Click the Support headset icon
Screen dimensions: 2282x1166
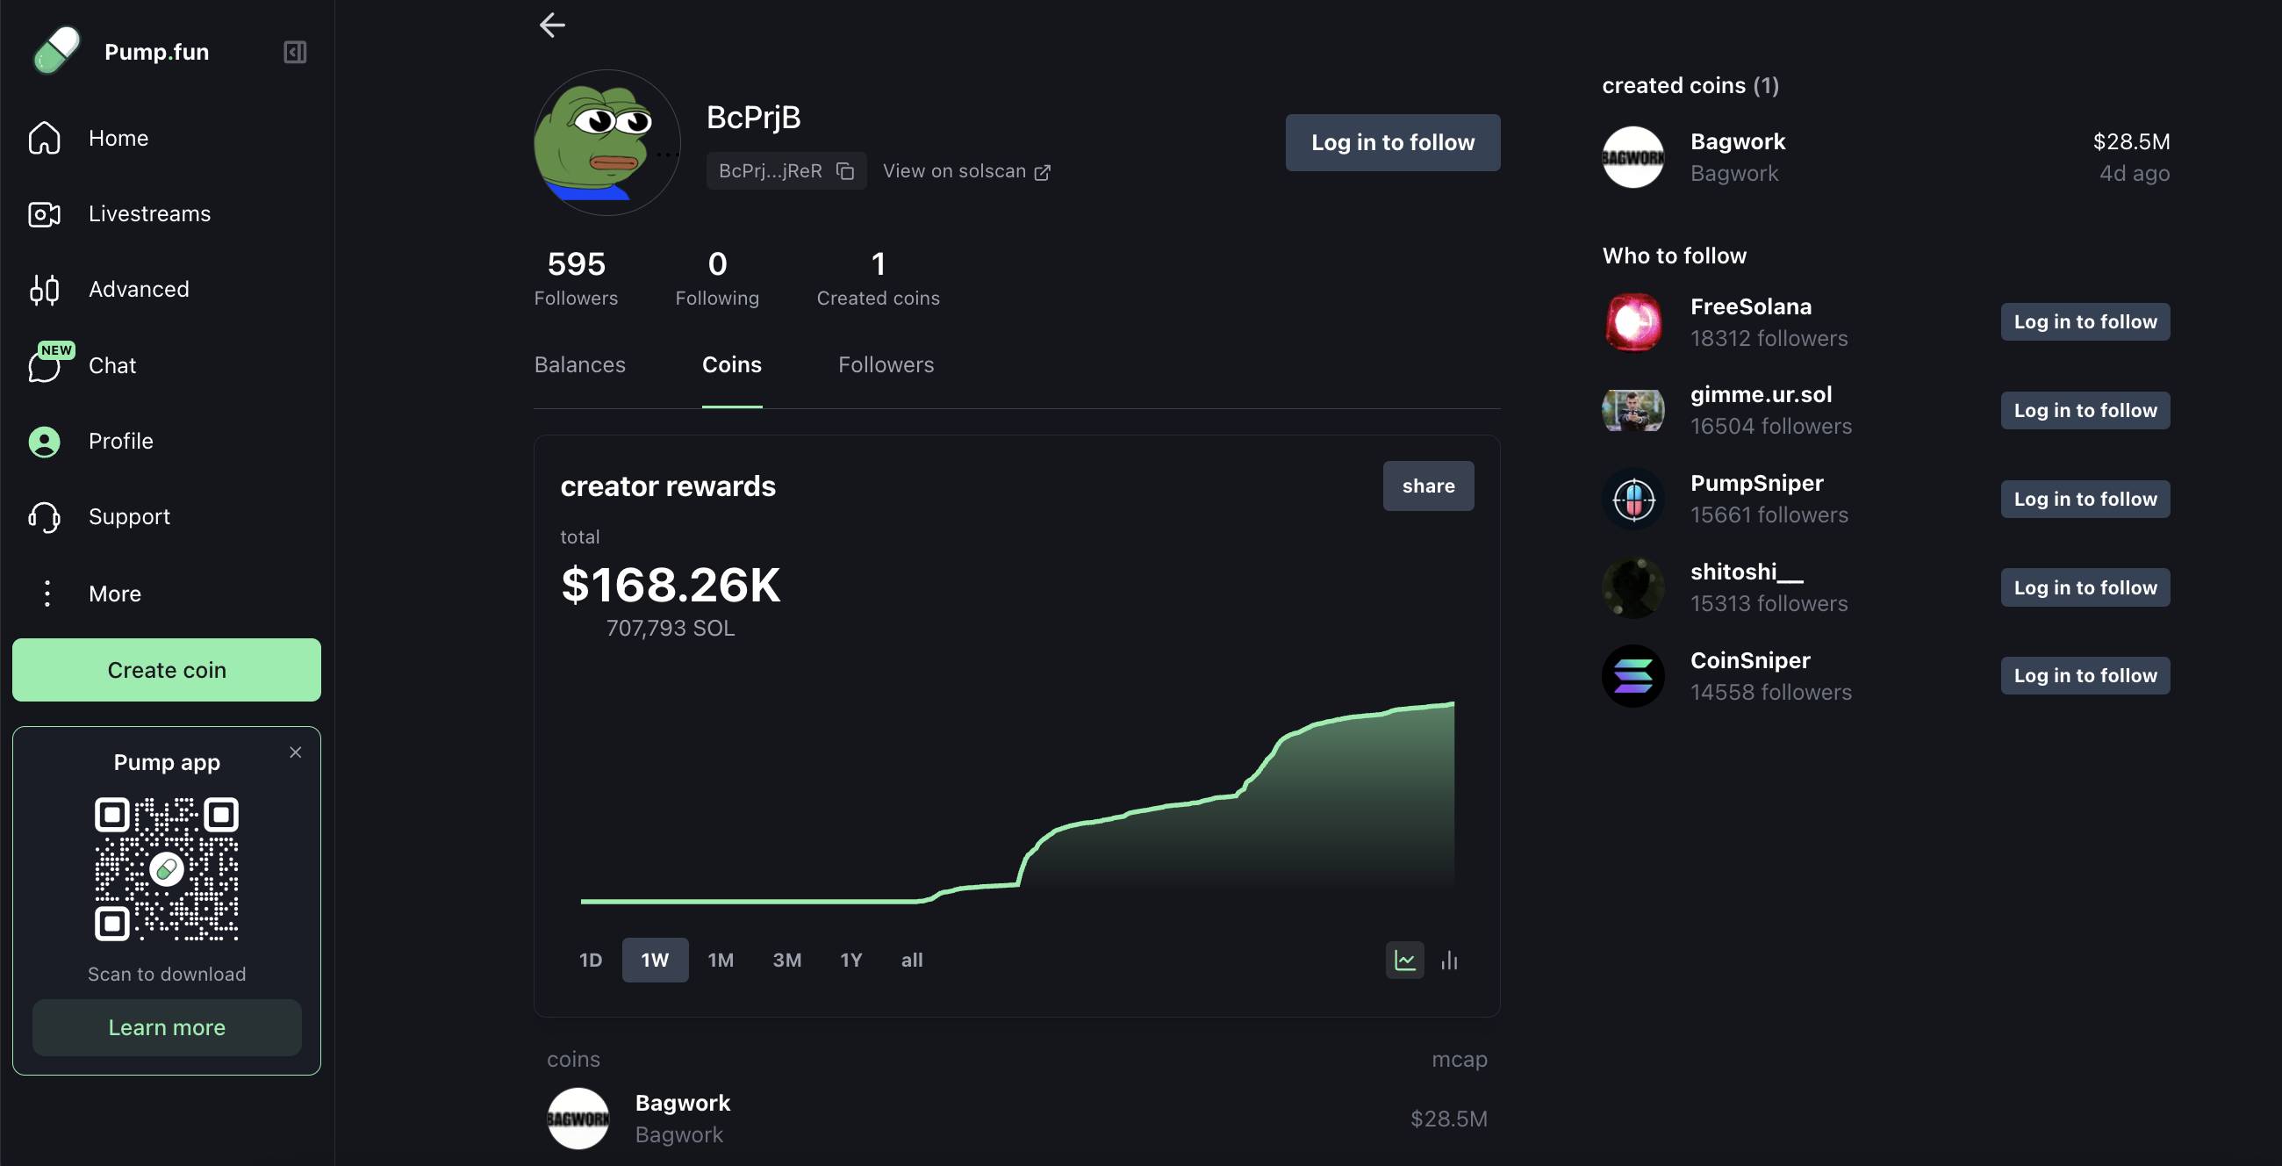point(44,516)
